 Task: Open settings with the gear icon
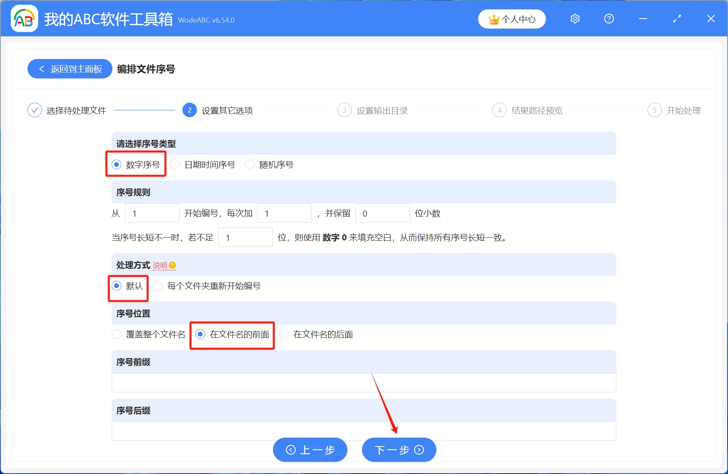[575, 19]
